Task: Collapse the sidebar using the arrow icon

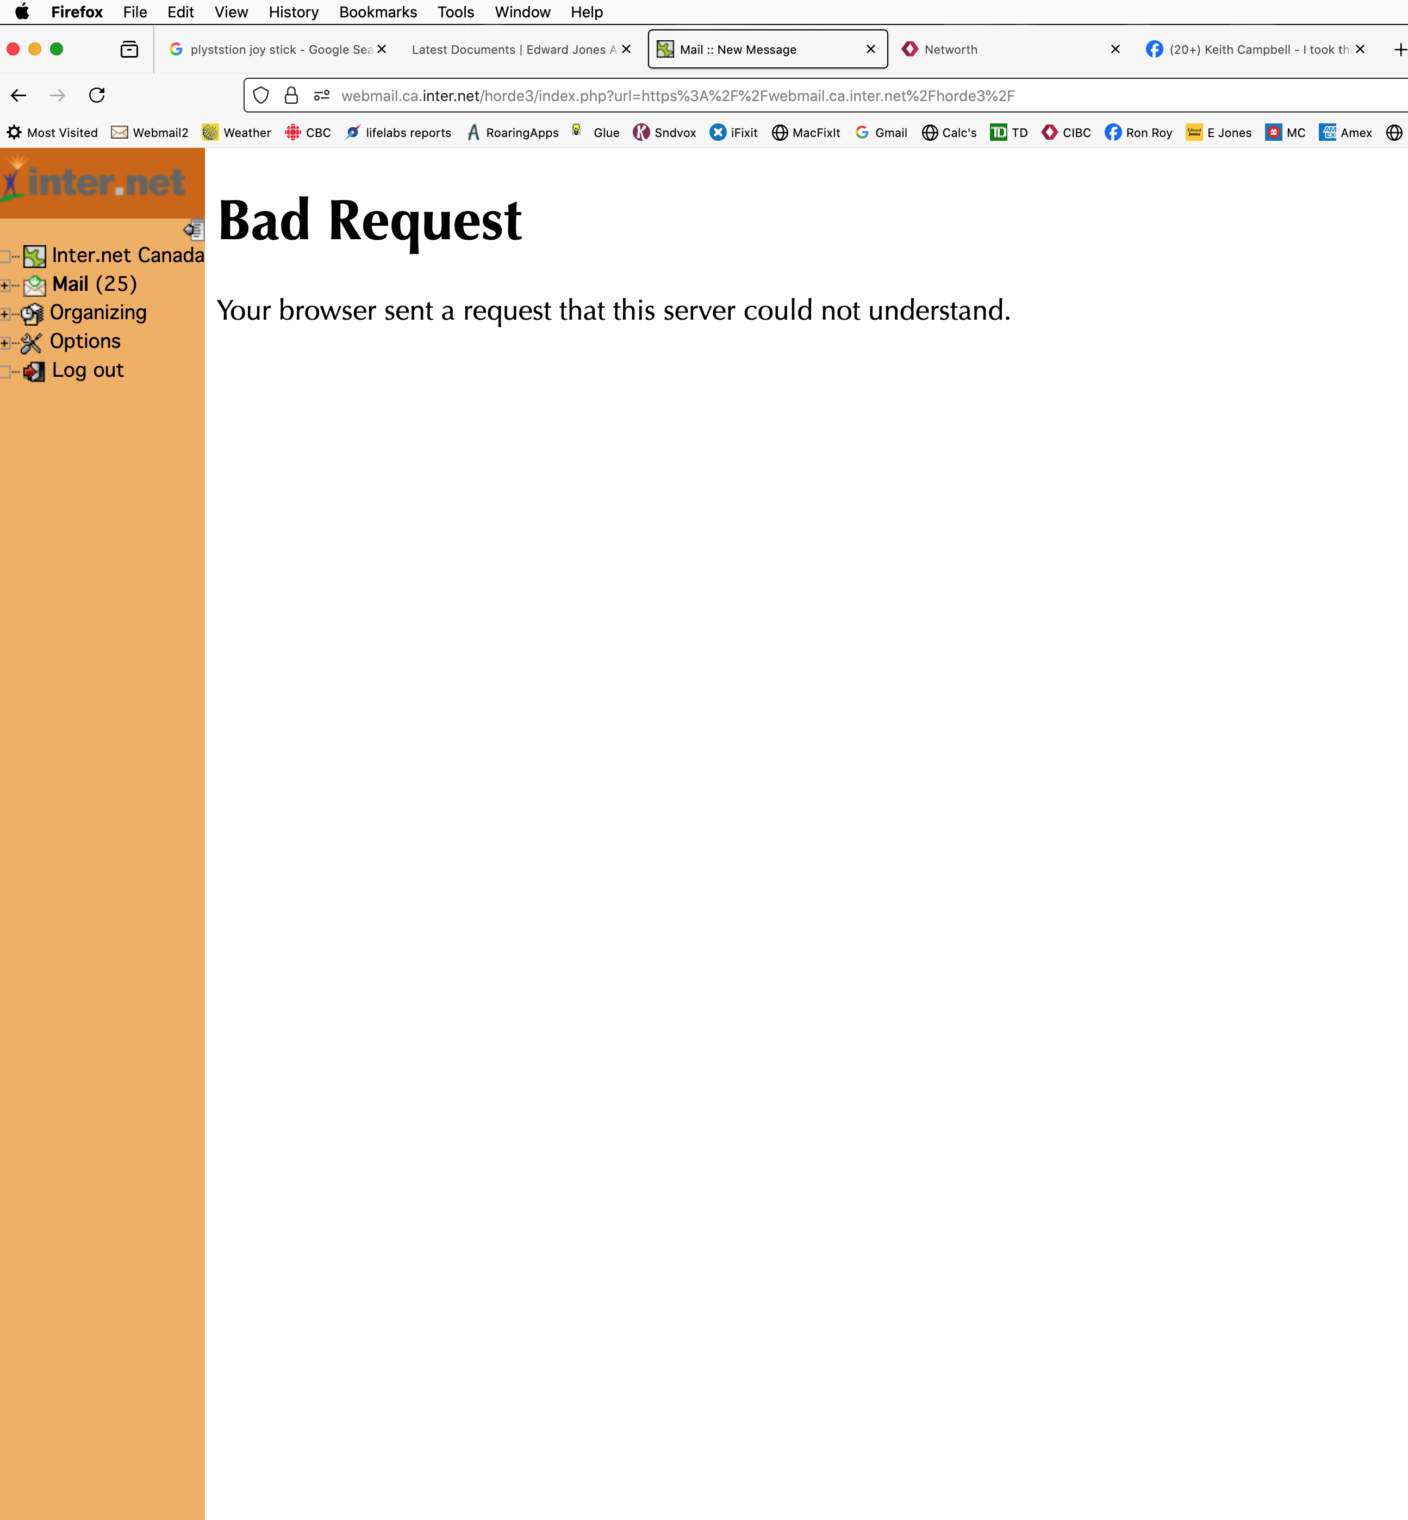Action: click(194, 229)
